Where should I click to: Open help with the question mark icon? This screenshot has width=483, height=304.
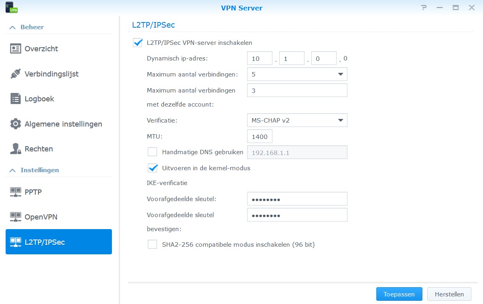click(x=423, y=8)
